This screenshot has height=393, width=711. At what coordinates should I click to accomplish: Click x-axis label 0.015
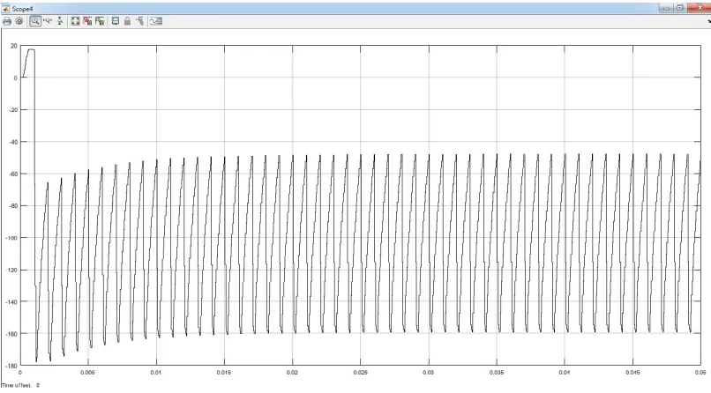coord(224,373)
